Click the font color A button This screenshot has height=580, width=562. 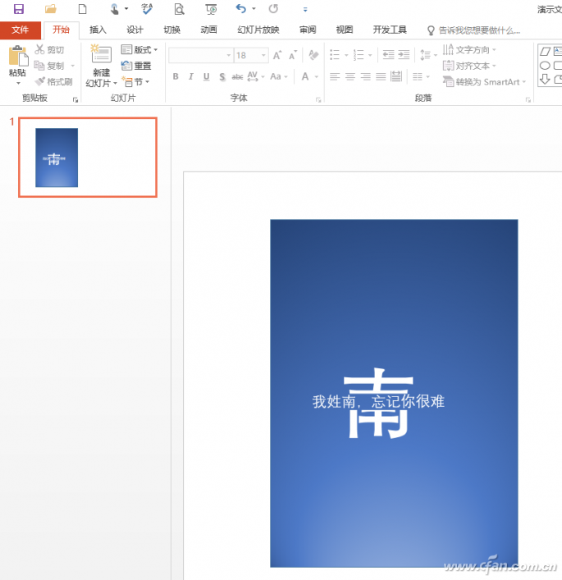pos(305,76)
